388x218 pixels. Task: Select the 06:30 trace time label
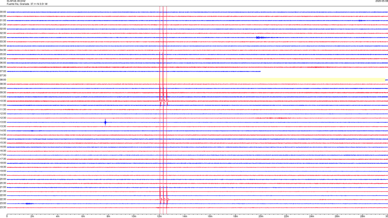(3, 67)
